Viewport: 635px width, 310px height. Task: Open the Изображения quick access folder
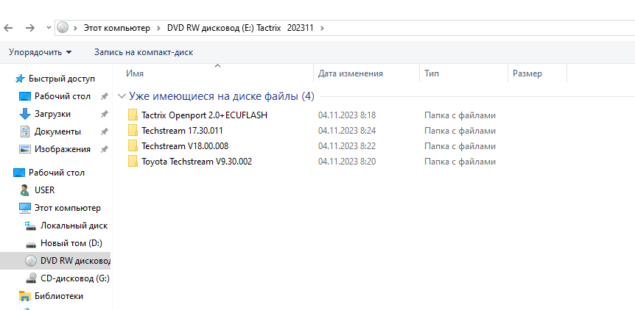pos(62,149)
